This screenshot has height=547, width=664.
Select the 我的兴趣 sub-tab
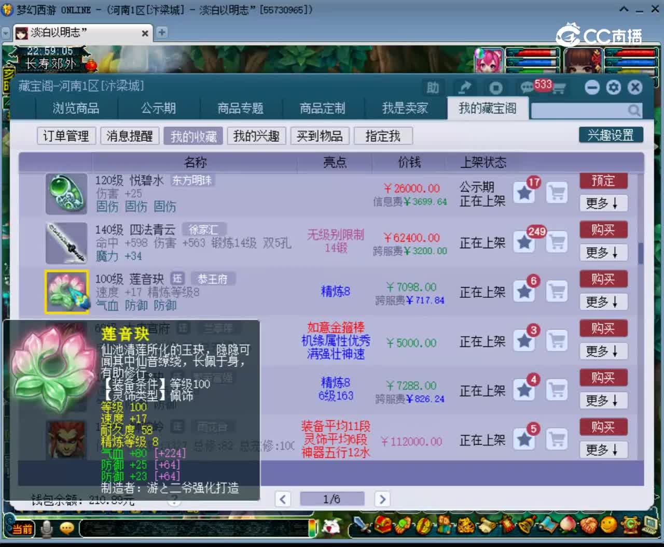coord(256,136)
